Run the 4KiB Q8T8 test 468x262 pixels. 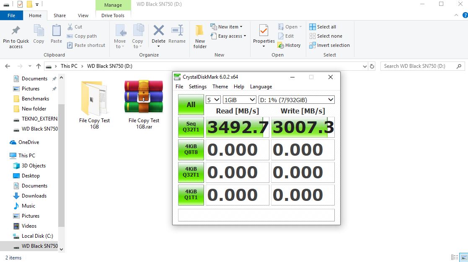(191, 150)
